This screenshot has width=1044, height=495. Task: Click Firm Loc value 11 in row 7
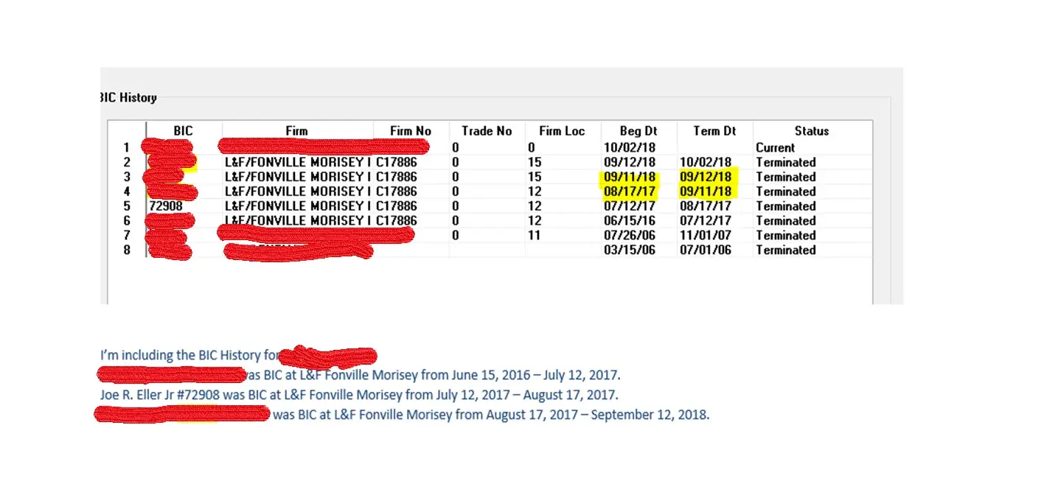pyautogui.click(x=535, y=236)
